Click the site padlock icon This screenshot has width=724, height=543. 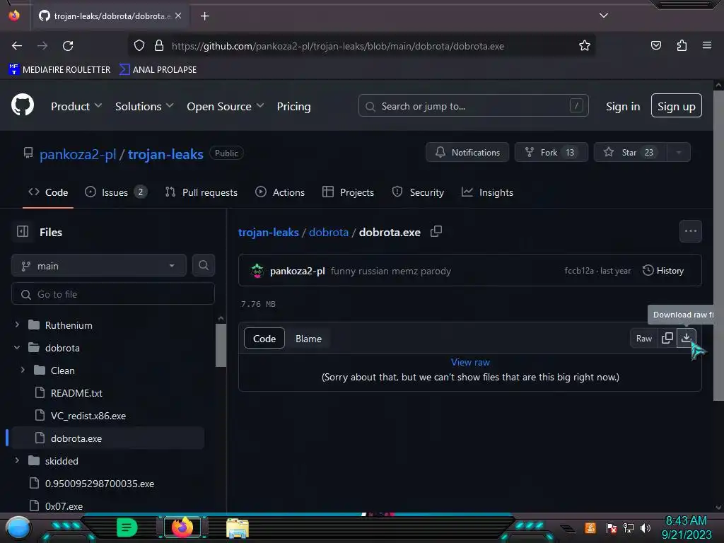point(159,46)
